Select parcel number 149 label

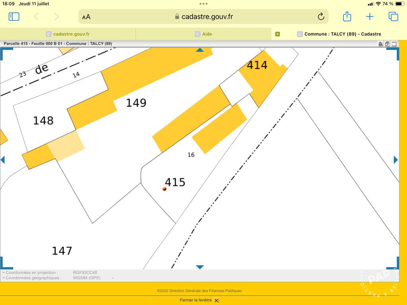coord(136,103)
